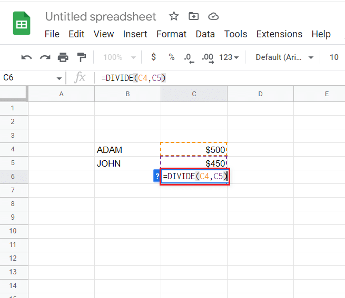Click the Google Sheets logo icon

tap(22, 23)
